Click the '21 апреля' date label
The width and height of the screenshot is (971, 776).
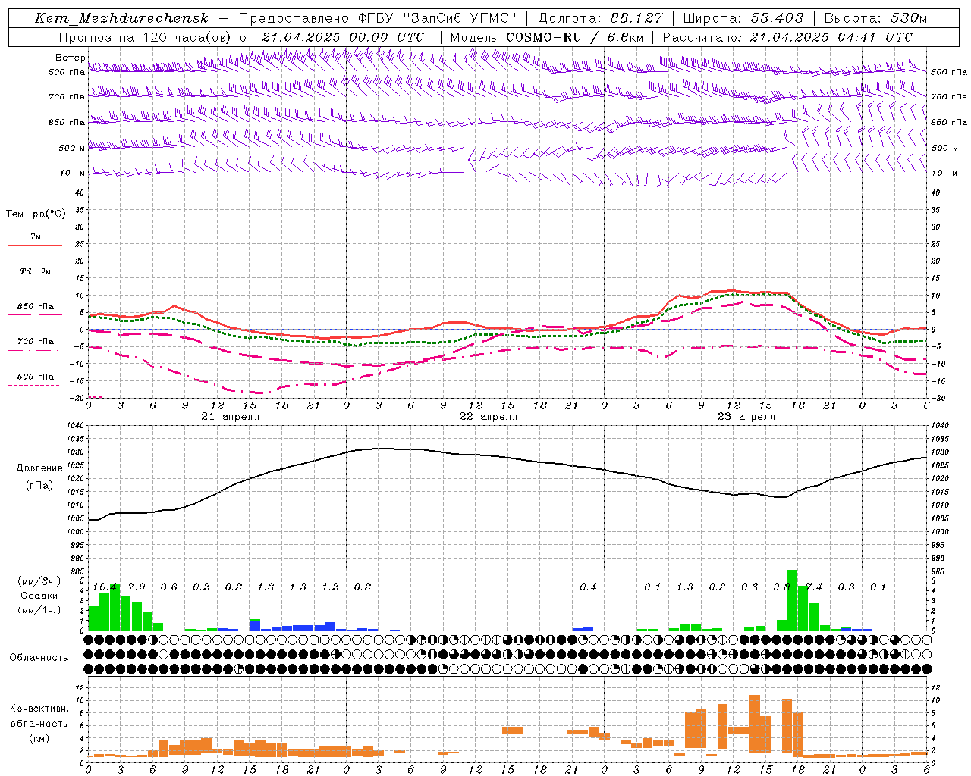(x=230, y=417)
